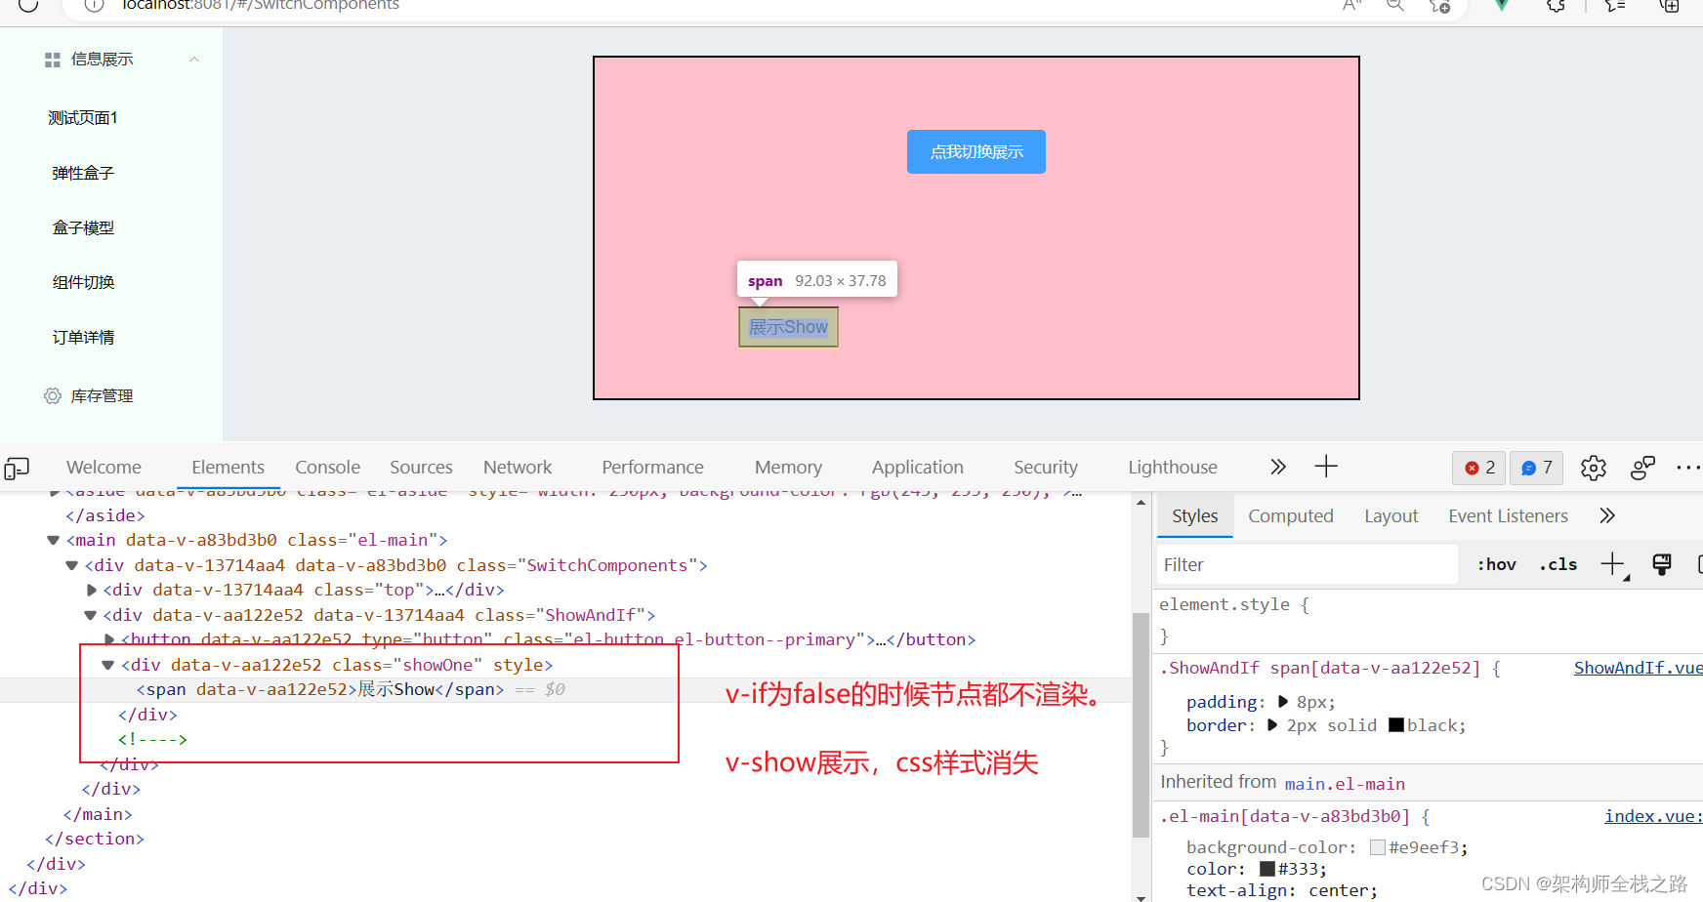Click the styles Filter input field

click(1307, 565)
